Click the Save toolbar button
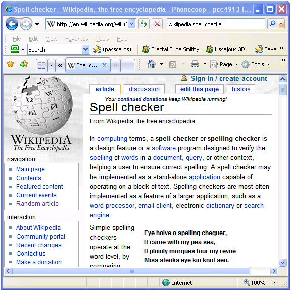The width and height of the screenshot is (291, 290). tap(266, 49)
